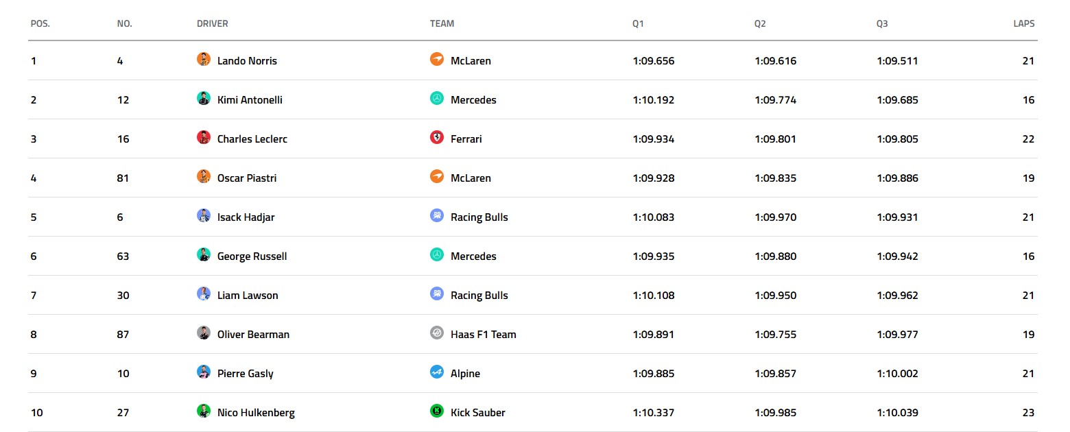Open the Charles Leclerc driver link
The height and width of the screenshot is (432, 1070).
(252, 139)
